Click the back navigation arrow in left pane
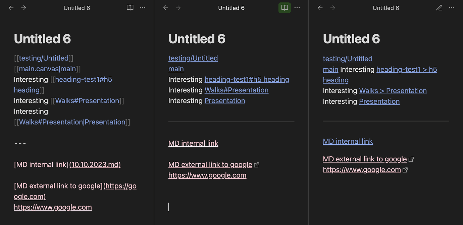This screenshot has height=225, width=463. pyautogui.click(x=11, y=8)
